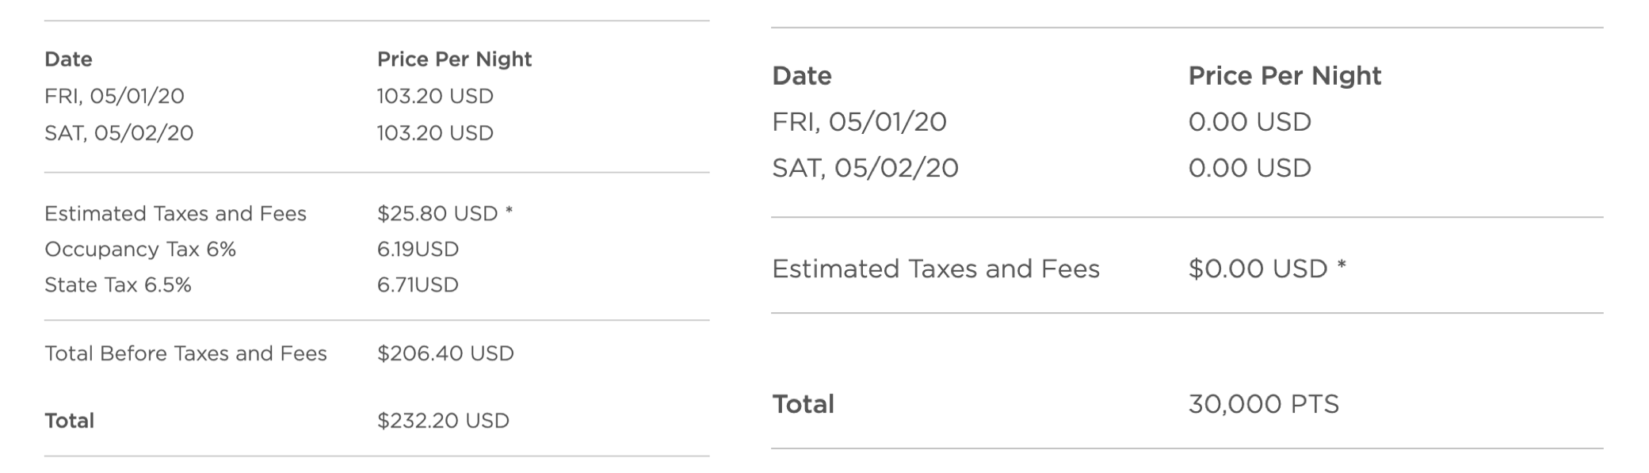Select the Occupancy Tax 6% label
Screen dimensions: 1649x473
tap(140, 250)
